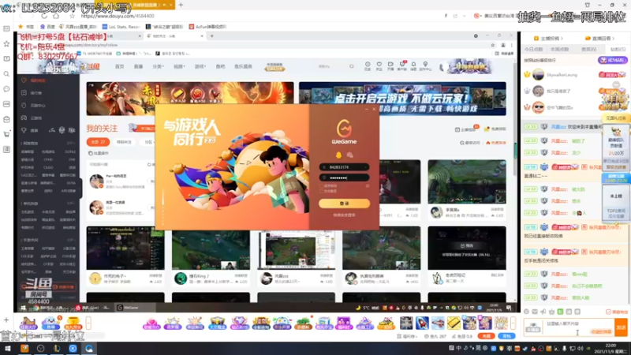
Task: Select the rocket gift icon
Action: [x=422, y=323]
